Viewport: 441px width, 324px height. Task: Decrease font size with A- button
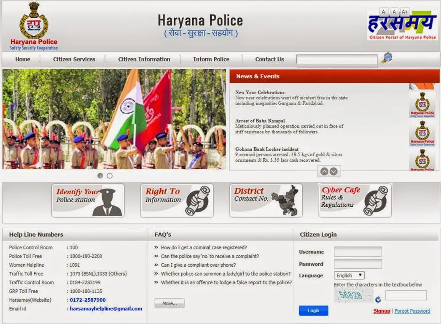click(384, 12)
